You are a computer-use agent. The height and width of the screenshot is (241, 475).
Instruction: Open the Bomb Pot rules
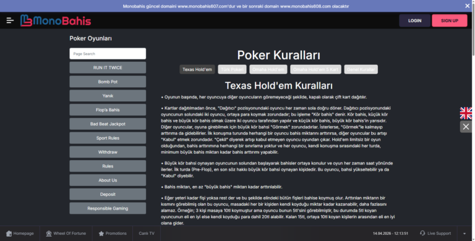click(108, 82)
